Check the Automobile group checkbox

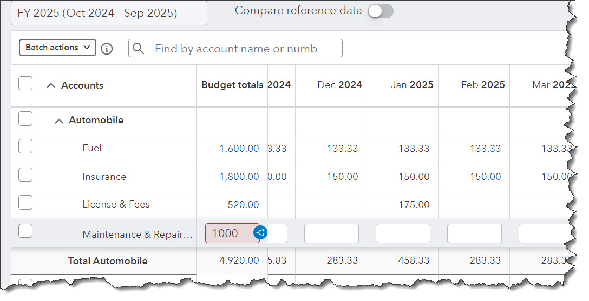pyautogui.click(x=25, y=119)
